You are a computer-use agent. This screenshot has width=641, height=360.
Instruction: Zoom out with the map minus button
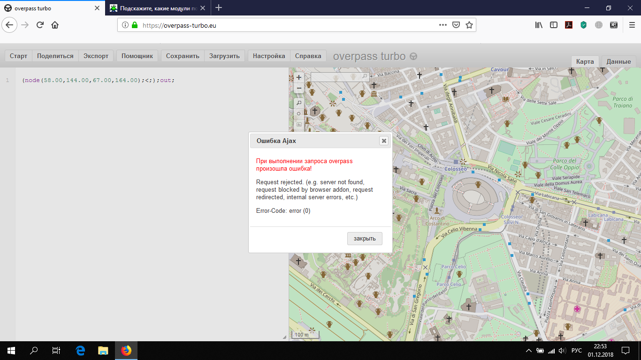[299, 88]
